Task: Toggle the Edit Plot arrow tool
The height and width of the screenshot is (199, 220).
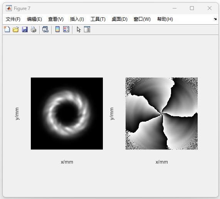Action: click(79, 29)
